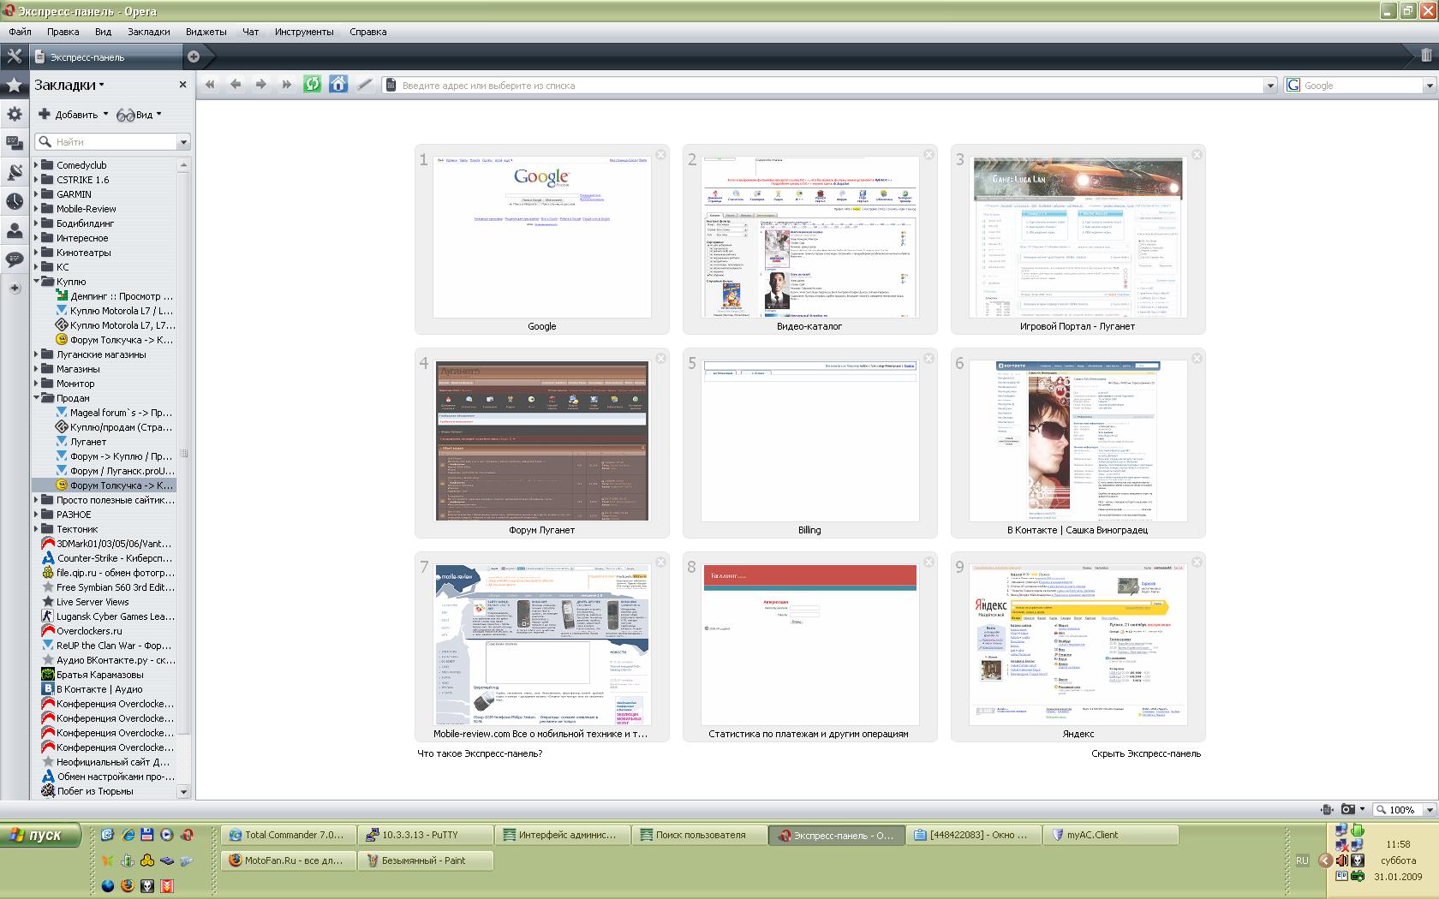
Task: Close the Bookmarks panel with X
Action: tap(182, 85)
